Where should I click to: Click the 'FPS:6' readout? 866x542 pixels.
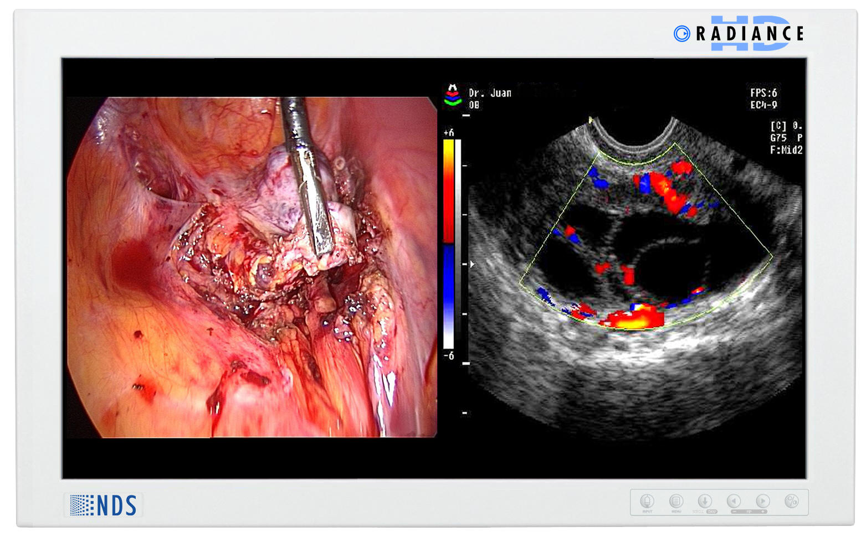[x=763, y=93]
